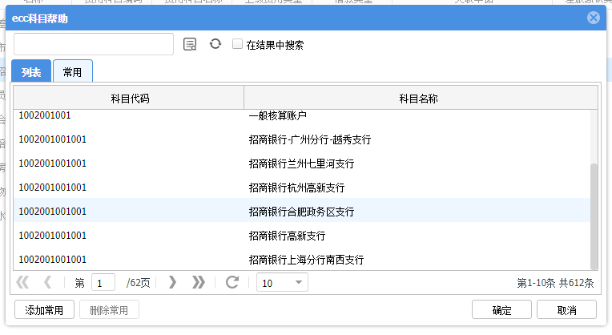The width and height of the screenshot is (612, 335).
Task: Confirm selection with 确定 button
Action: pyautogui.click(x=501, y=310)
